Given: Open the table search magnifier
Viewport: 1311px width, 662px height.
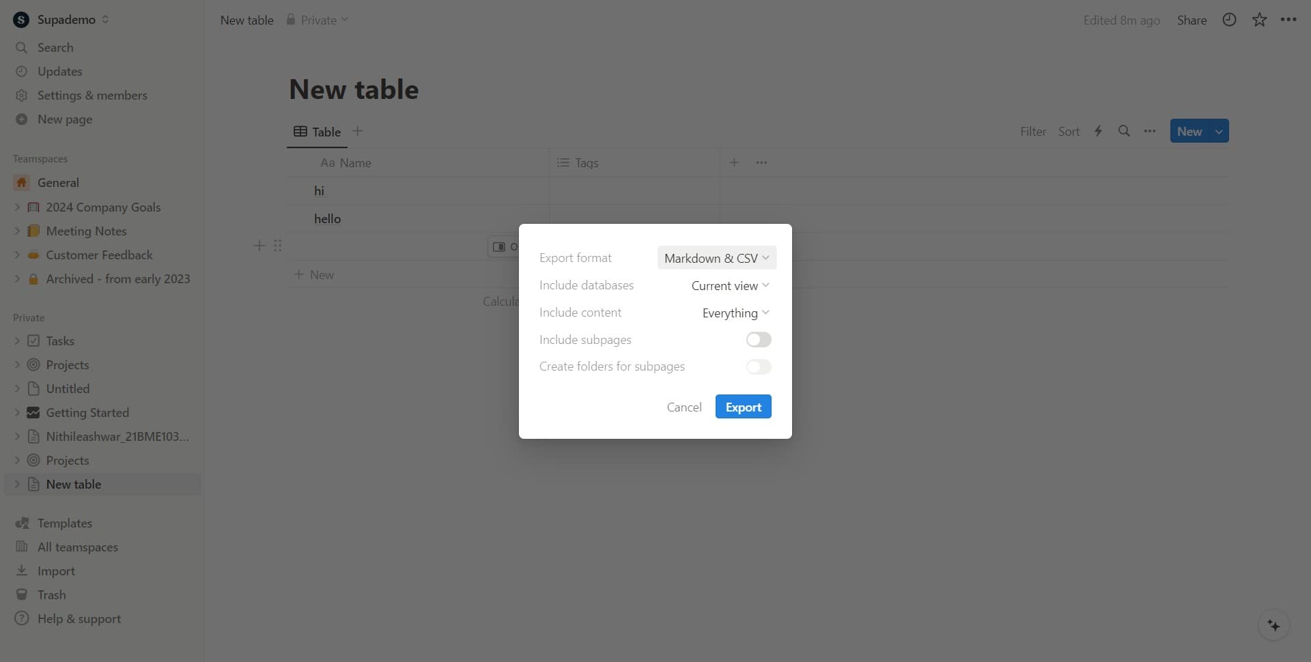Looking at the screenshot, I should 1124,131.
